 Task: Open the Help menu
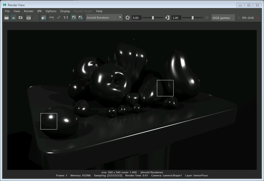99,11
